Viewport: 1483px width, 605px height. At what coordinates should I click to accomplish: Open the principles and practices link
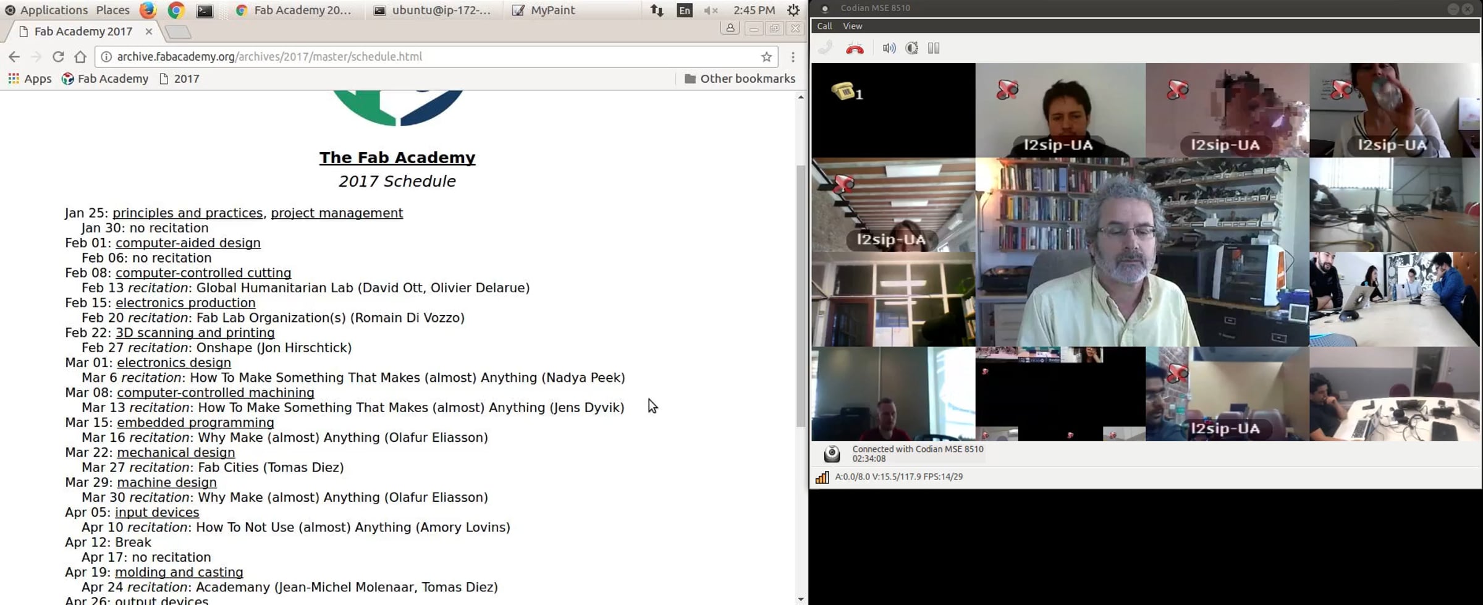tap(187, 213)
